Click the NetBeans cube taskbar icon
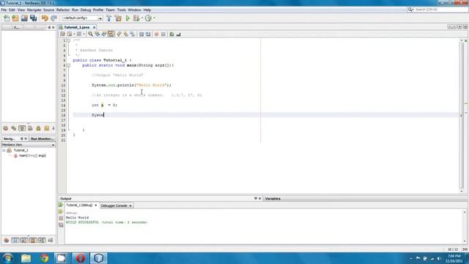 tap(98, 258)
